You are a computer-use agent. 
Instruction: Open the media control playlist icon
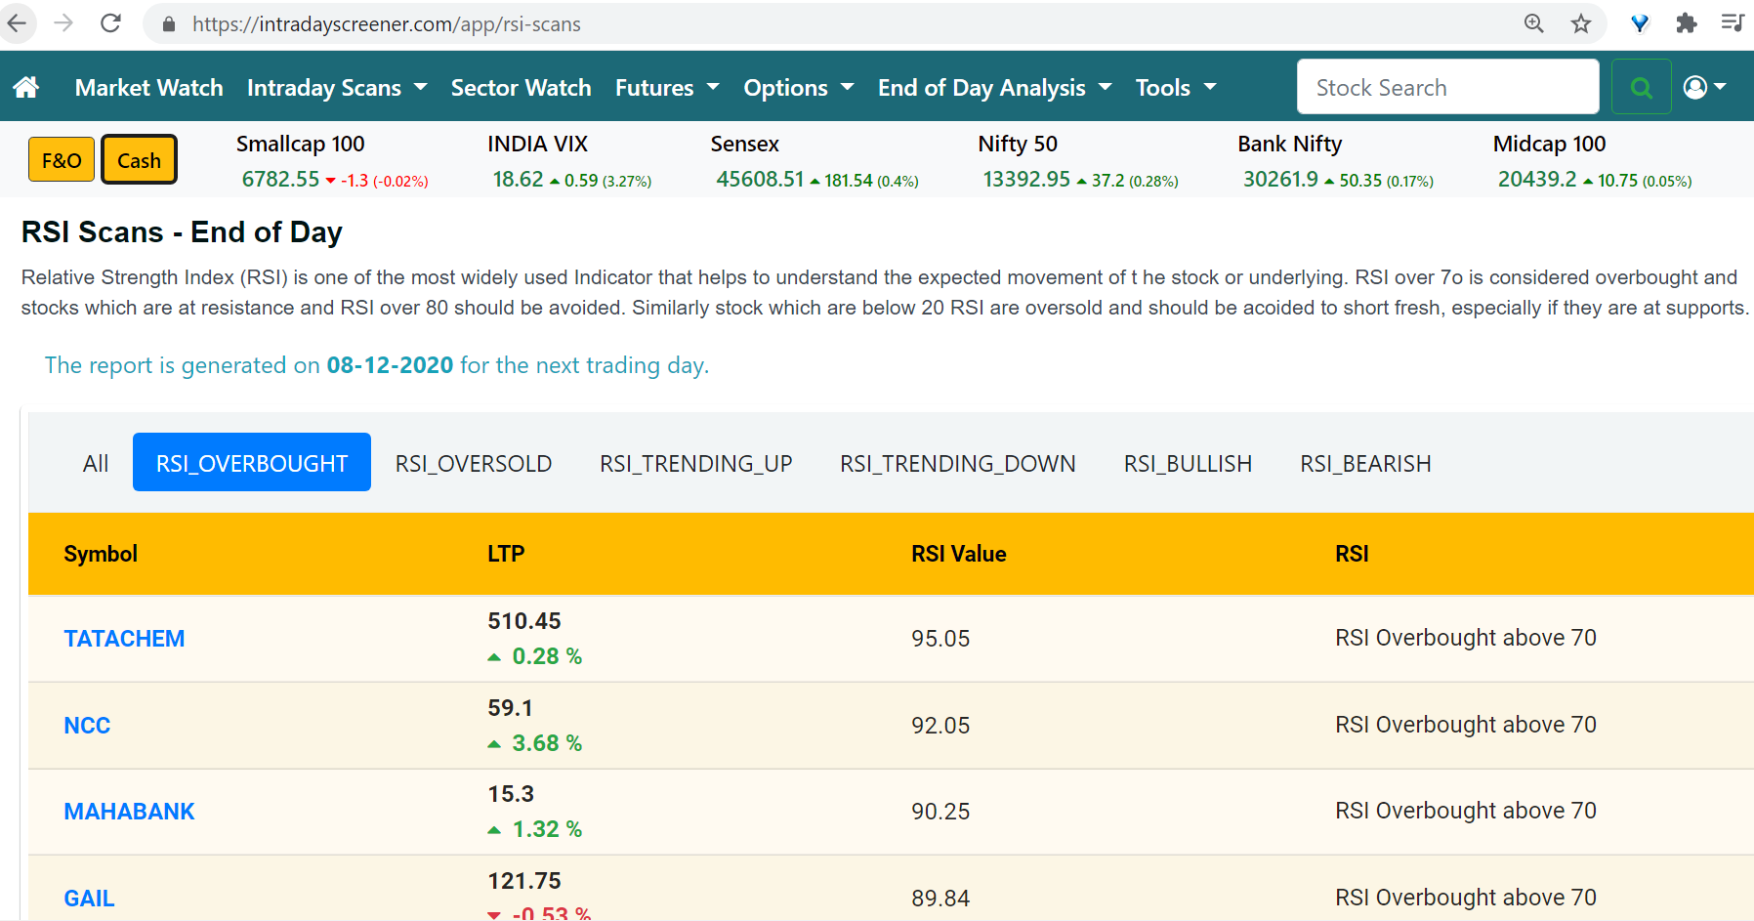(1733, 23)
